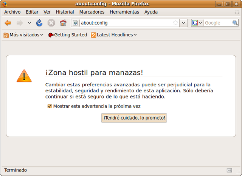Uncheck Mostrar esta advertencia la próxima vez
The height and width of the screenshot is (176, 242).
pos(50,106)
